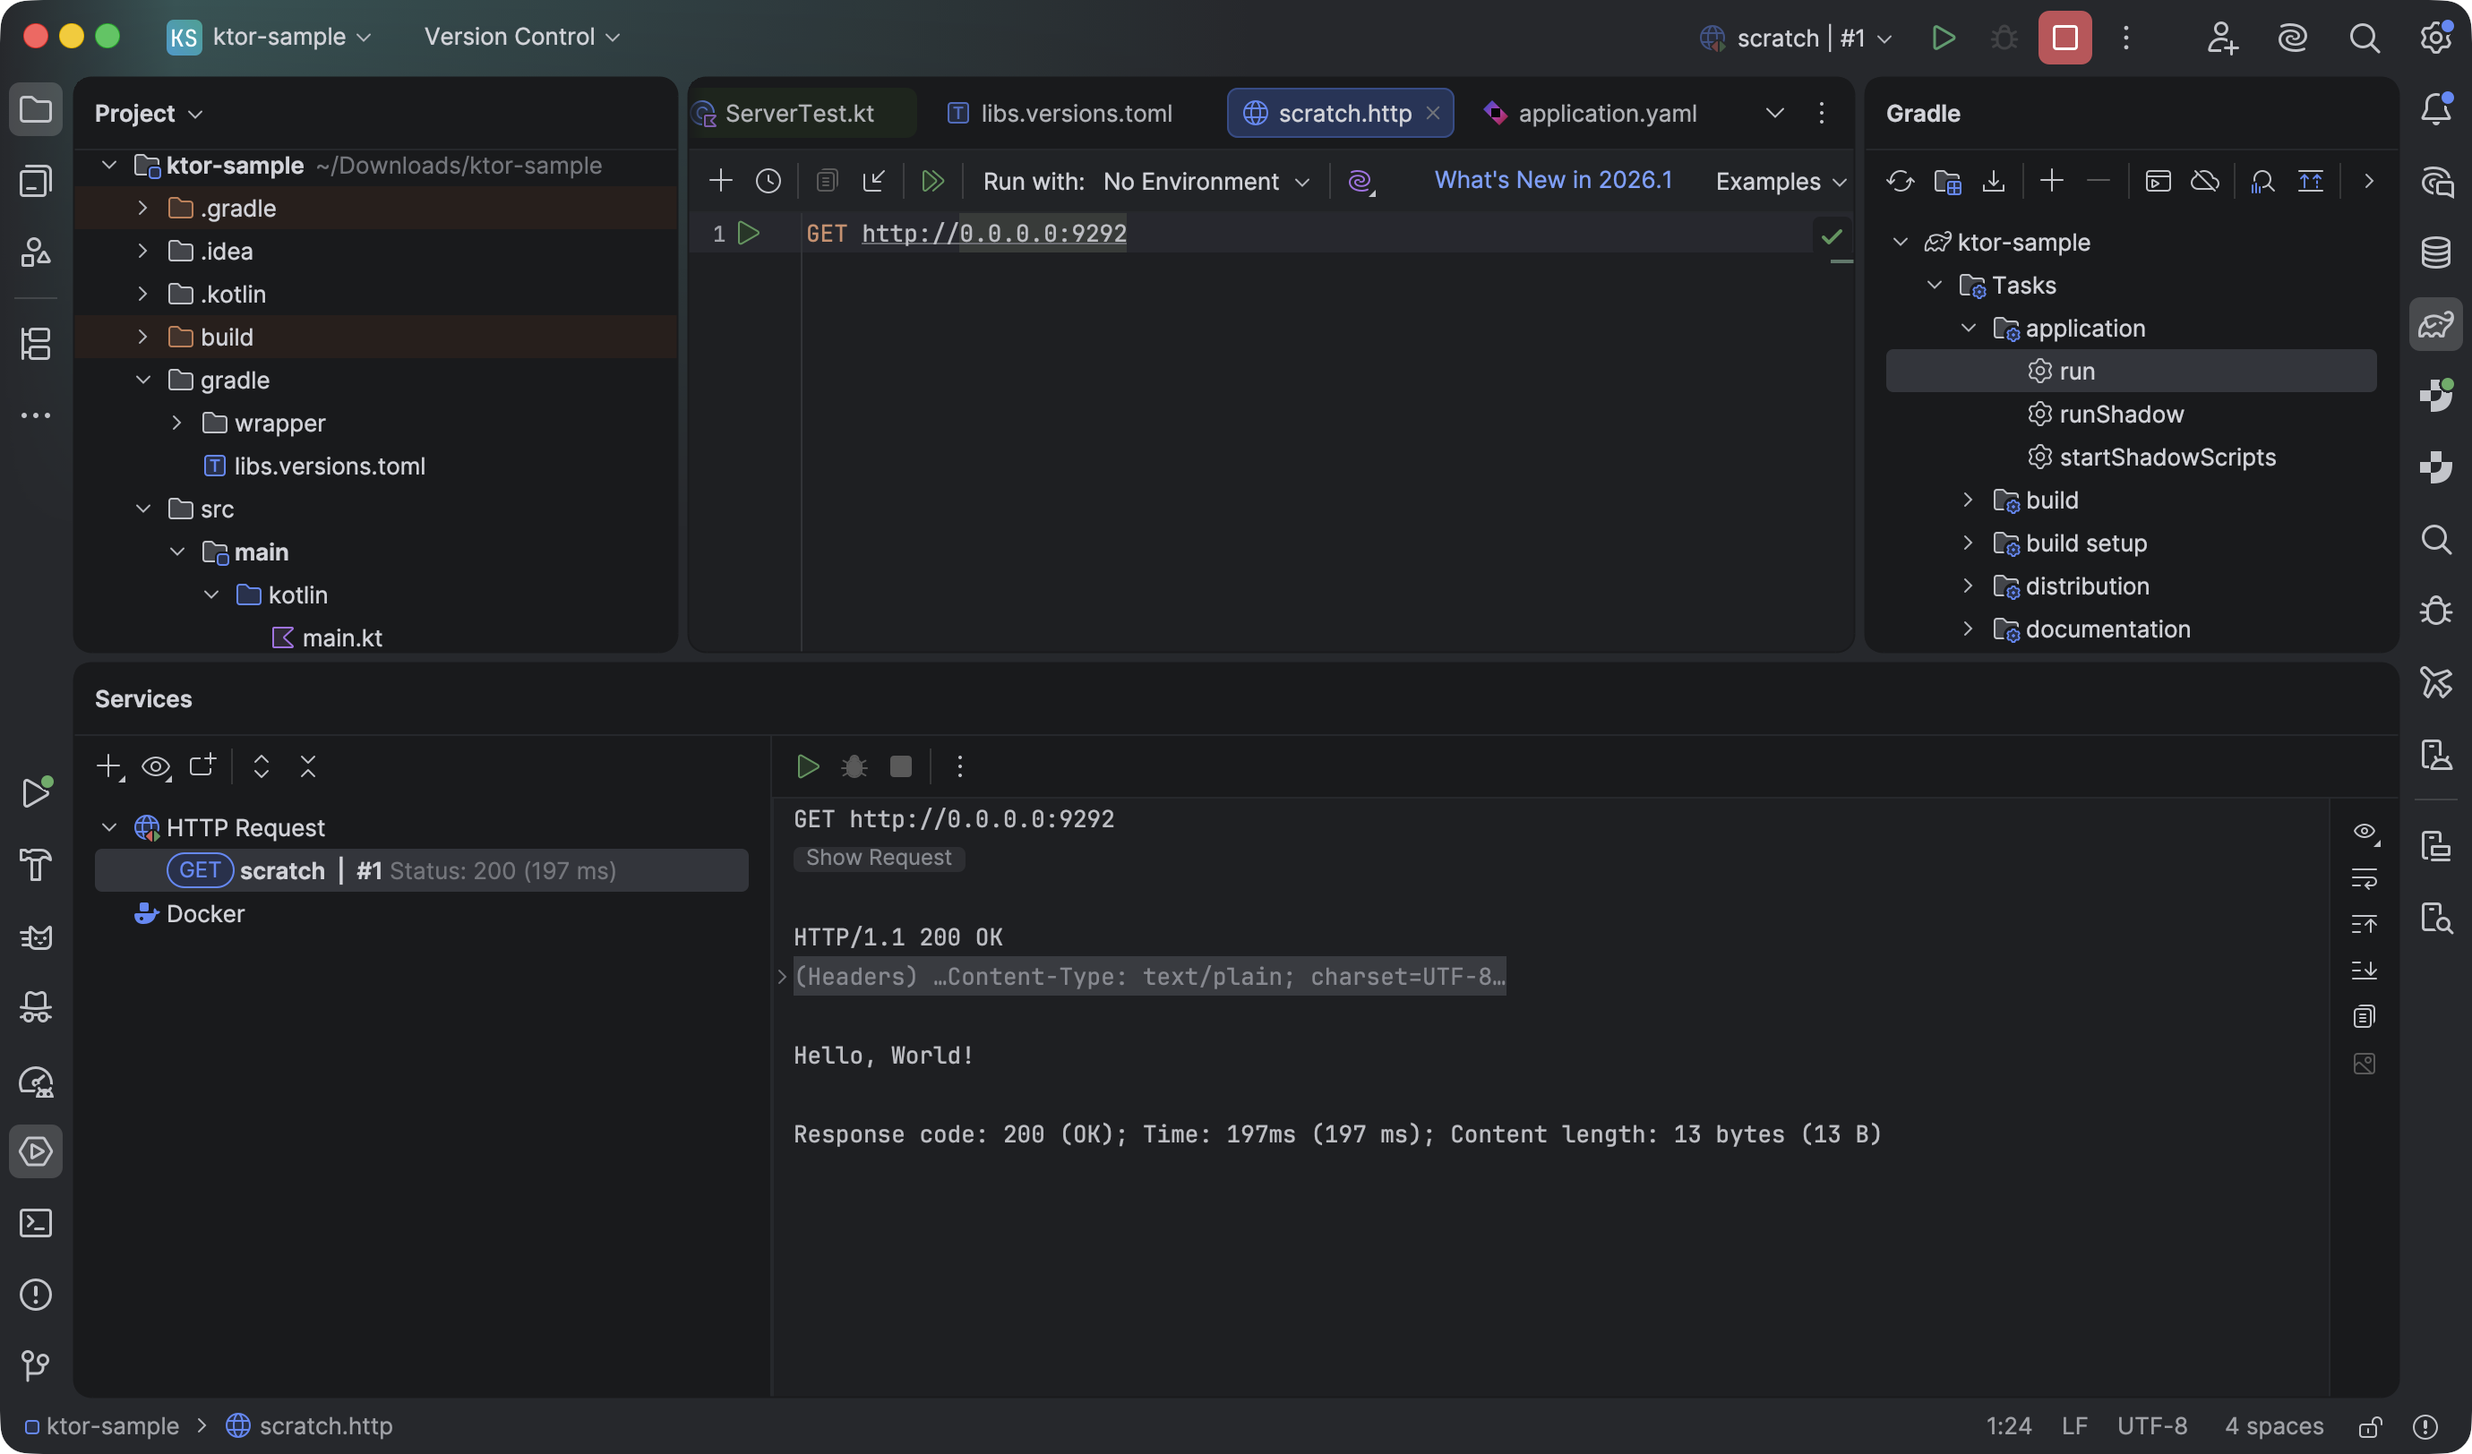This screenshot has height=1454, width=2472.
Task: Click the UTF-8 encoding status entry
Action: click(x=2151, y=1425)
